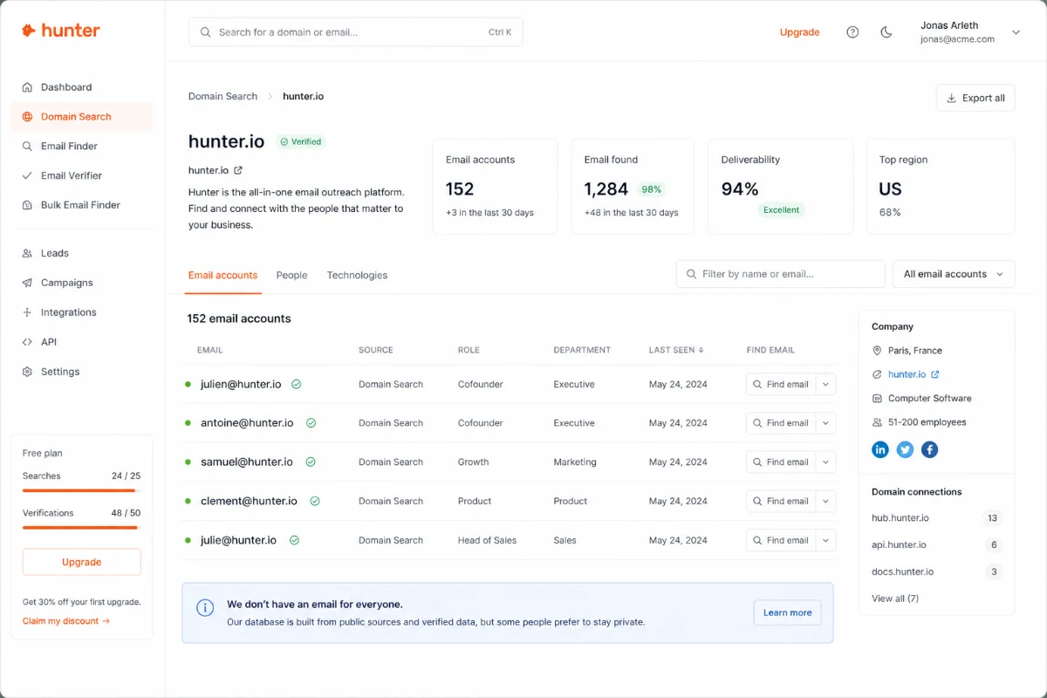Screen dimensions: 1047x698
Task: Open Integrations in the sidebar
Action: point(82,312)
